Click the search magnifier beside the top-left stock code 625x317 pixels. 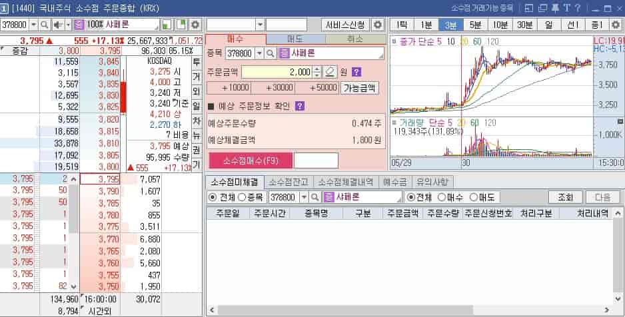(x=45, y=25)
